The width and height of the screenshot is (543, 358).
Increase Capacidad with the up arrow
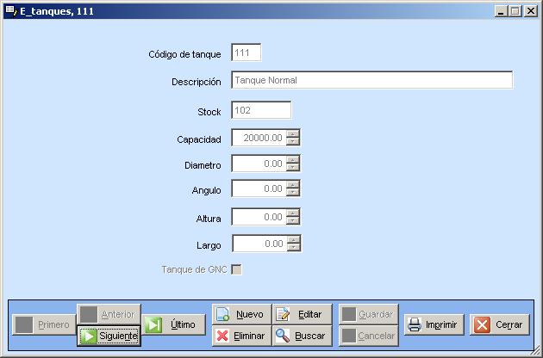(293, 134)
